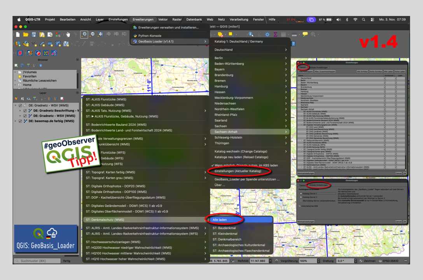This screenshot has width=423, height=280.
Task: Open the Vektor menu
Action: click(x=163, y=19)
